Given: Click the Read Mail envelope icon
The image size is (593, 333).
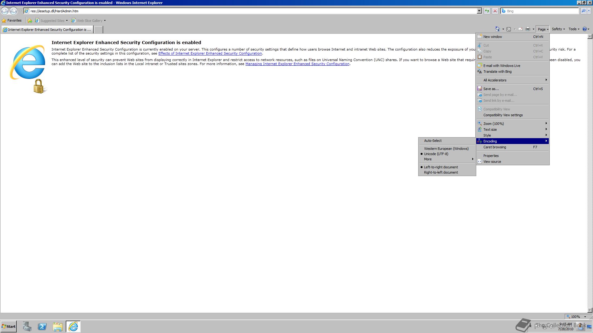Looking at the screenshot, I should point(520,29).
